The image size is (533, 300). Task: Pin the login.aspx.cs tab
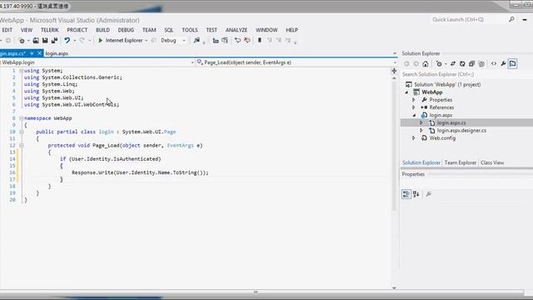point(32,53)
